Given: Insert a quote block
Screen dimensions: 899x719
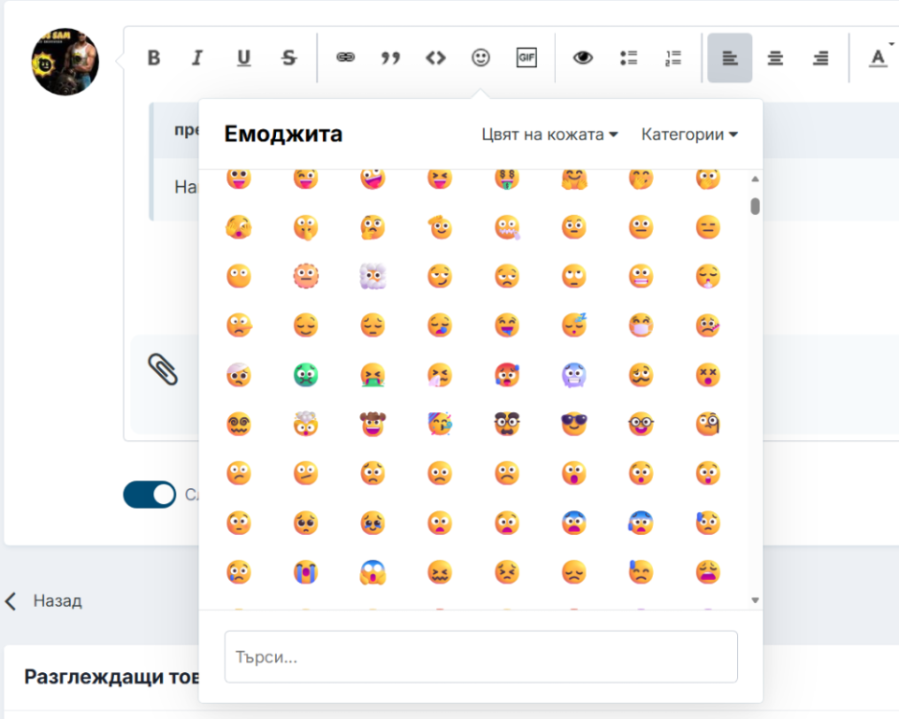Looking at the screenshot, I should click(x=390, y=58).
